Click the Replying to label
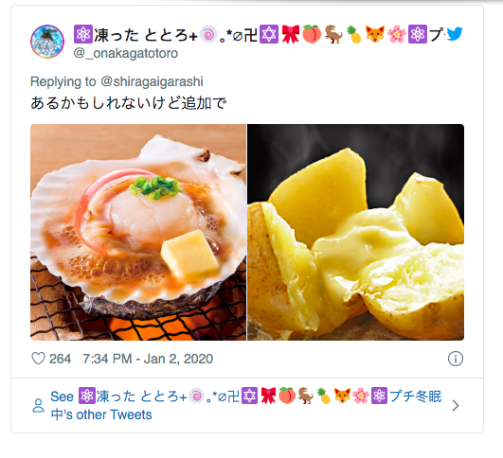Screen dimensions: 503x458 (x=63, y=81)
